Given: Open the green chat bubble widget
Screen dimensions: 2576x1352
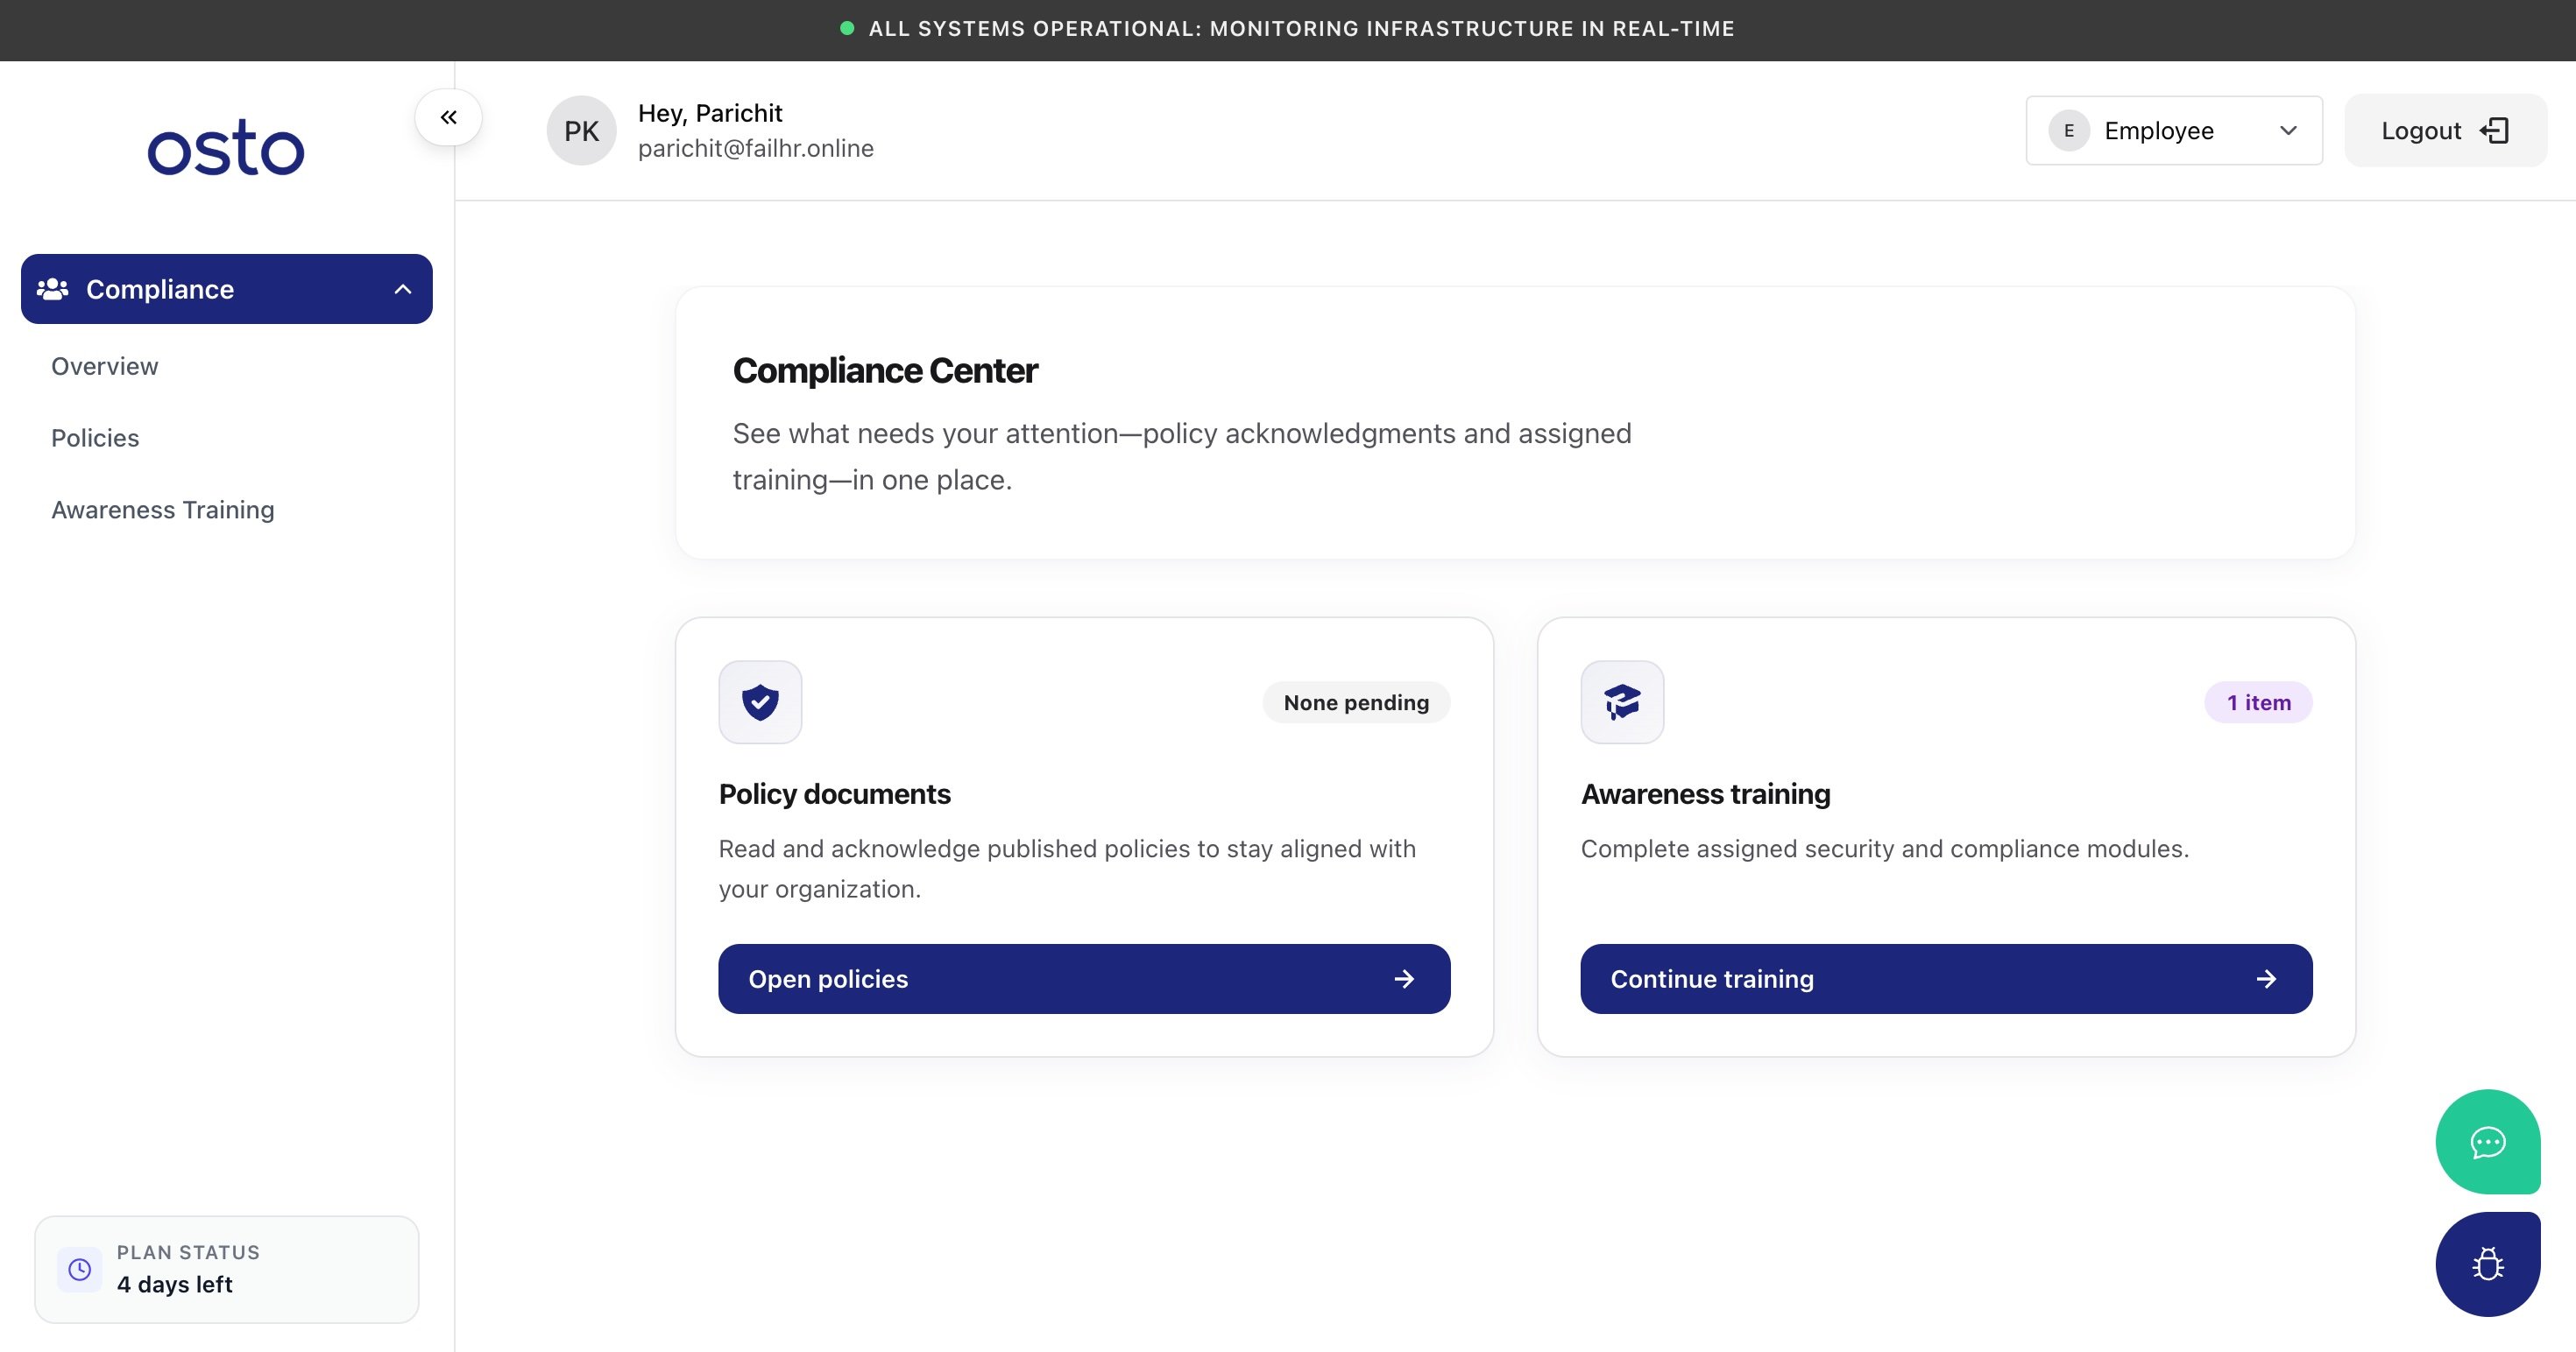Looking at the screenshot, I should tap(2488, 1142).
